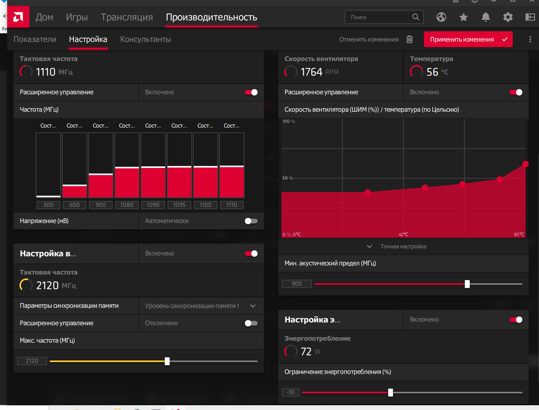Viewport: 539px width, 410px height.
Task: Open the web browser globe icon
Action: pos(441,17)
